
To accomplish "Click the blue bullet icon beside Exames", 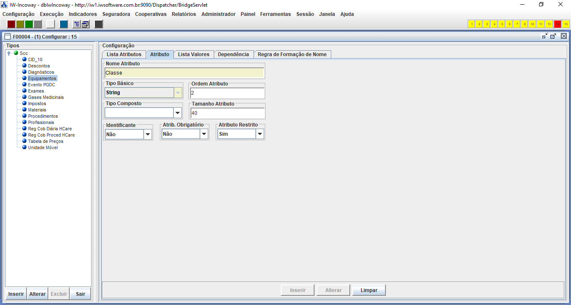I will click(x=24, y=91).
